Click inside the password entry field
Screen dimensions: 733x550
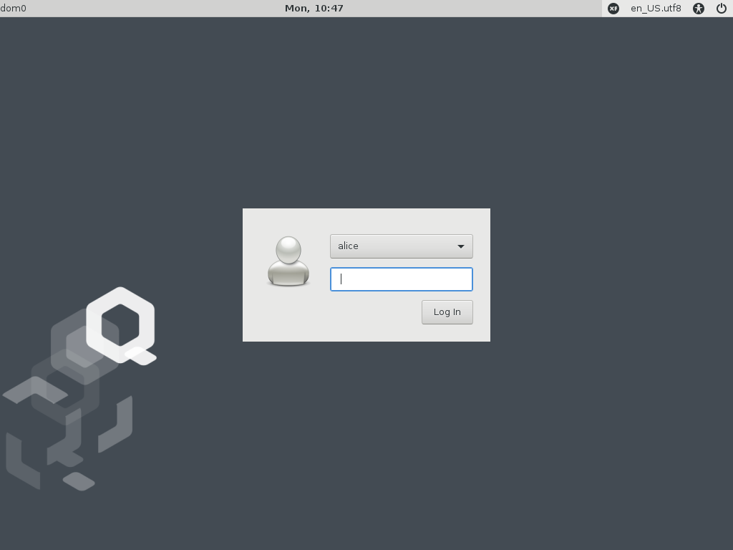(x=401, y=279)
